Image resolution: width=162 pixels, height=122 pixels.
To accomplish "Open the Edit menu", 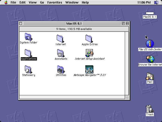I will tap(23, 2).
